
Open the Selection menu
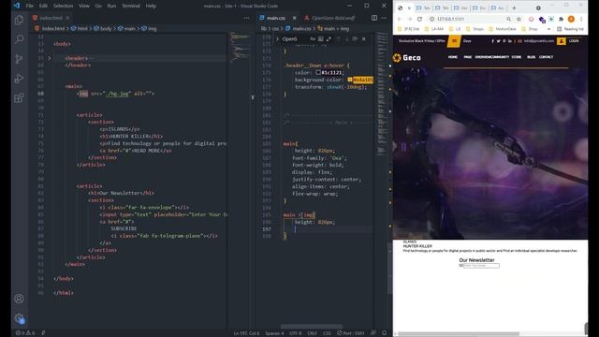click(63, 6)
